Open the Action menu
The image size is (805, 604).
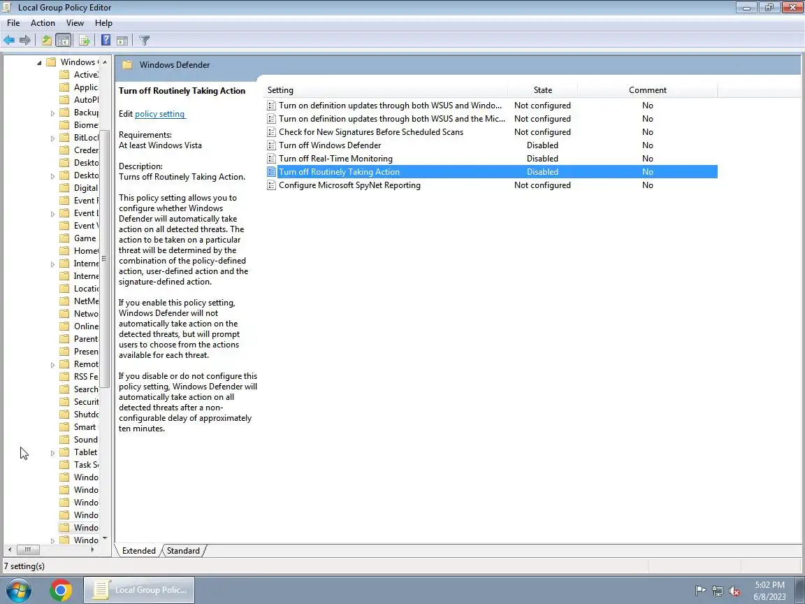pyautogui.click(x=43, y=23)
